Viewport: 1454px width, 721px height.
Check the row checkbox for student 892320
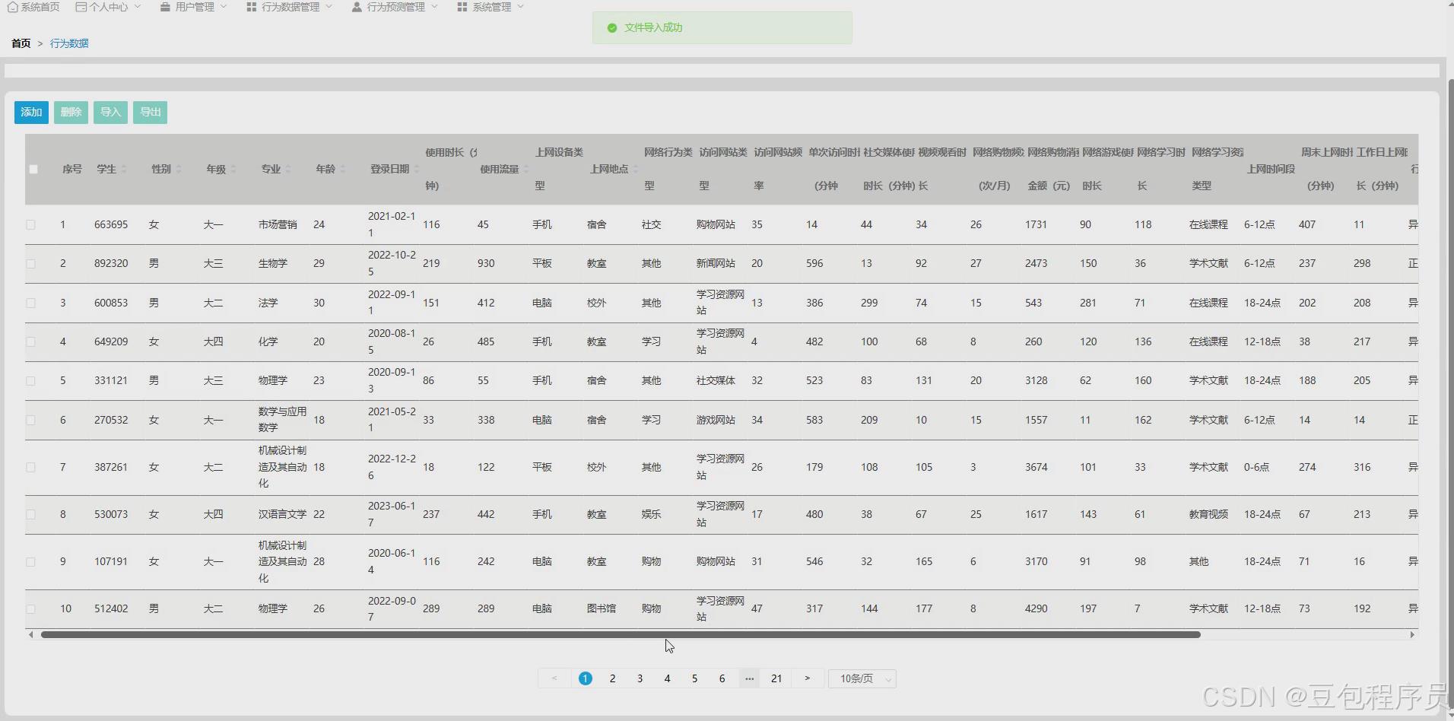pyautogui.click(x=30, y=264)
